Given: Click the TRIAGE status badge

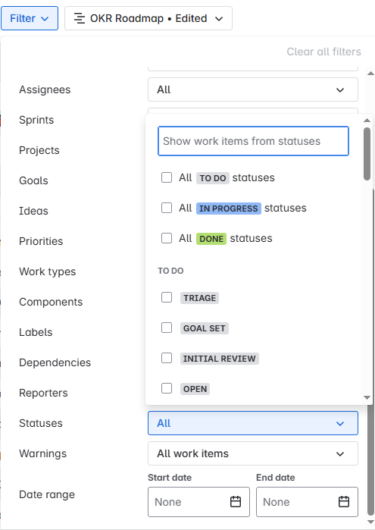Looking at the screenshot, I should (199, 298).
